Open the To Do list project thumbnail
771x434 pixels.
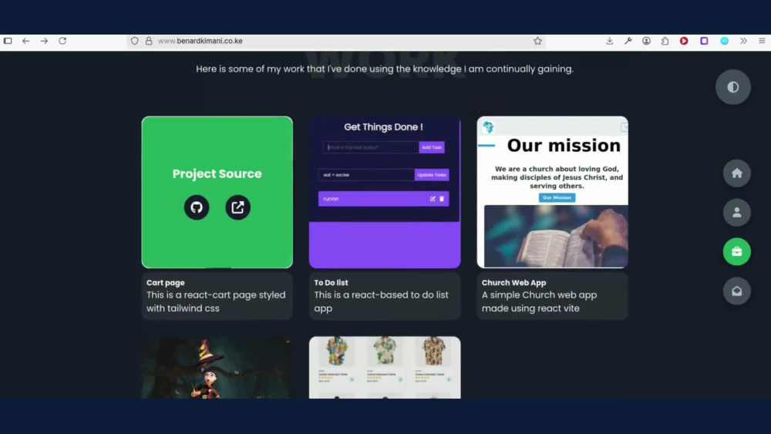click(x=385, y=192)
